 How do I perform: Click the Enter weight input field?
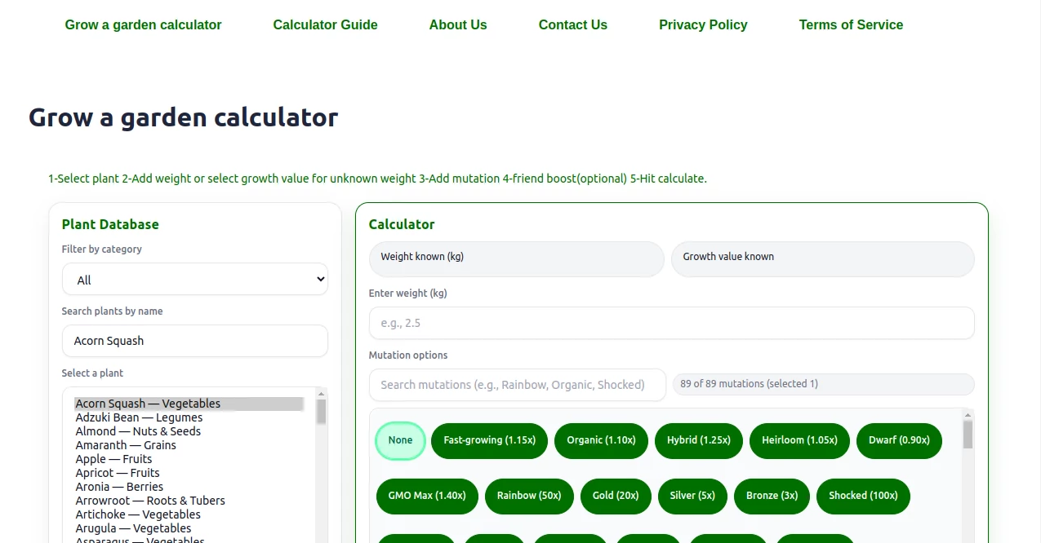671,323
